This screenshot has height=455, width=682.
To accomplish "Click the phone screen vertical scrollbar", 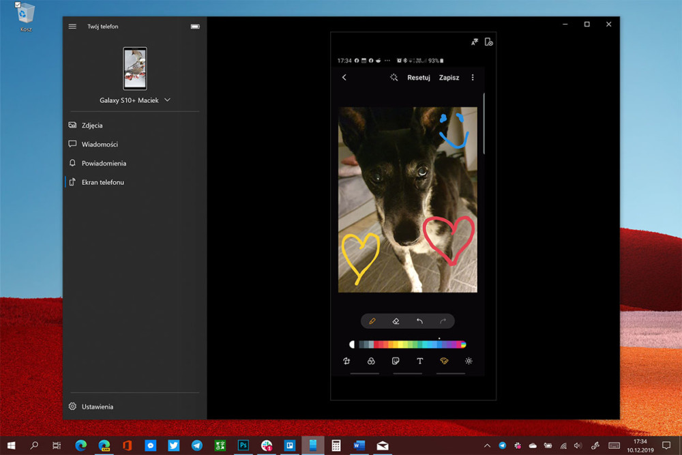I will coord(484,123).
